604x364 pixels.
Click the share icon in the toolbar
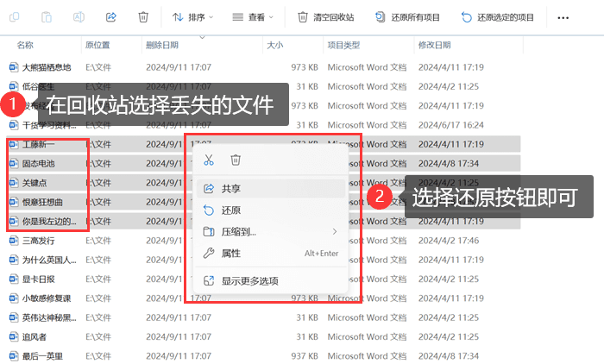pyautogui.click(x=110, y=16)
